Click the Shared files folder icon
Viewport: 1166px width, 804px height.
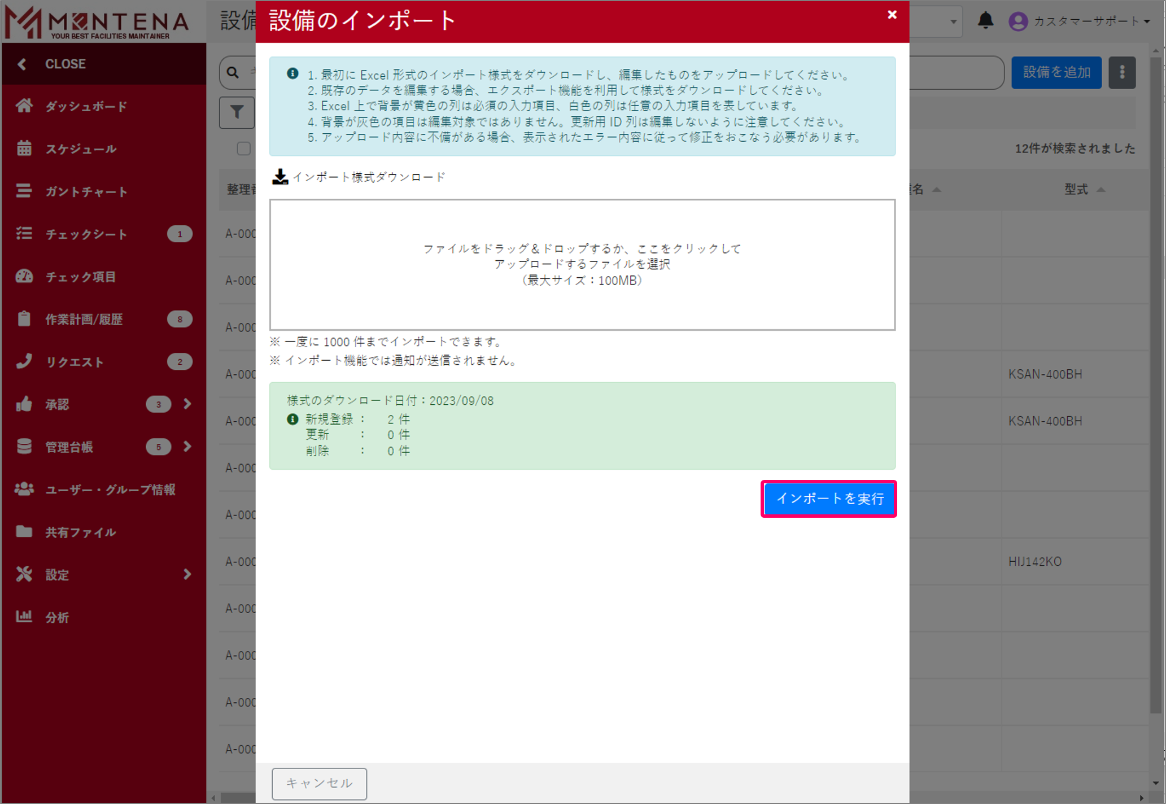(24, 532)
